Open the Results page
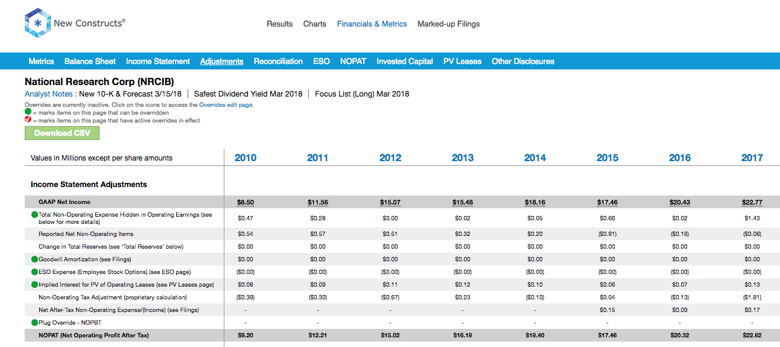The image size is (780, 347). pos(279,24)
